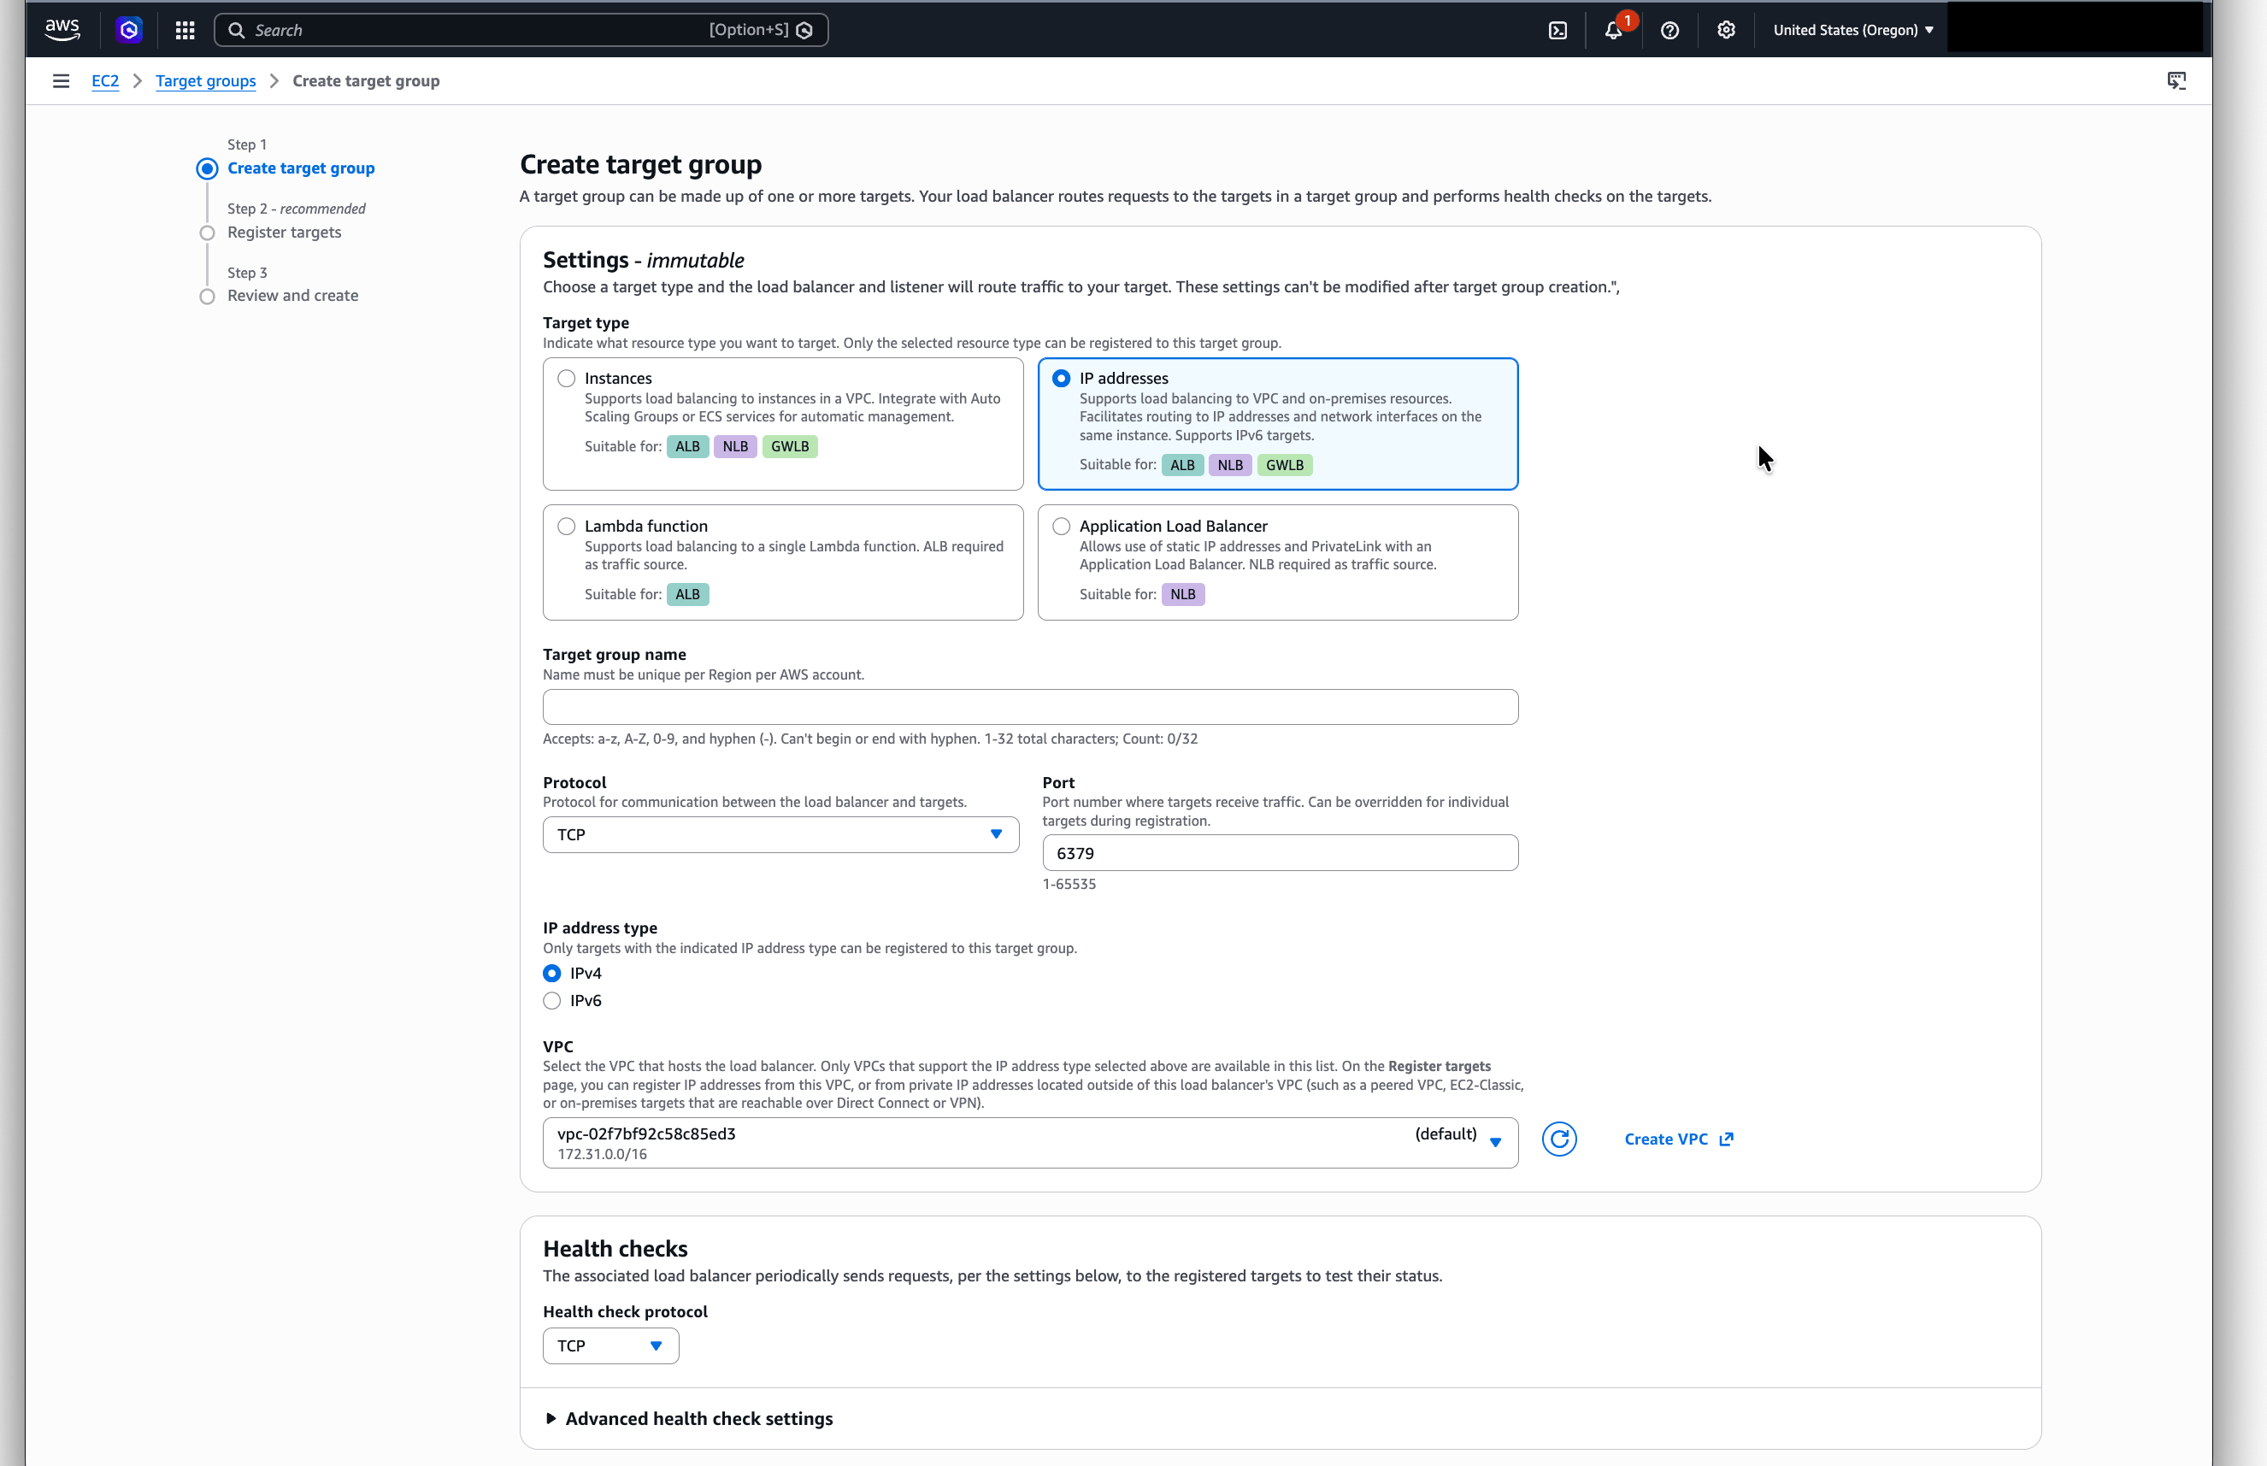Viewport: 2267px width, 1466px height.
Task: Click the 1-65535 port range hint
Action: 1069,885
